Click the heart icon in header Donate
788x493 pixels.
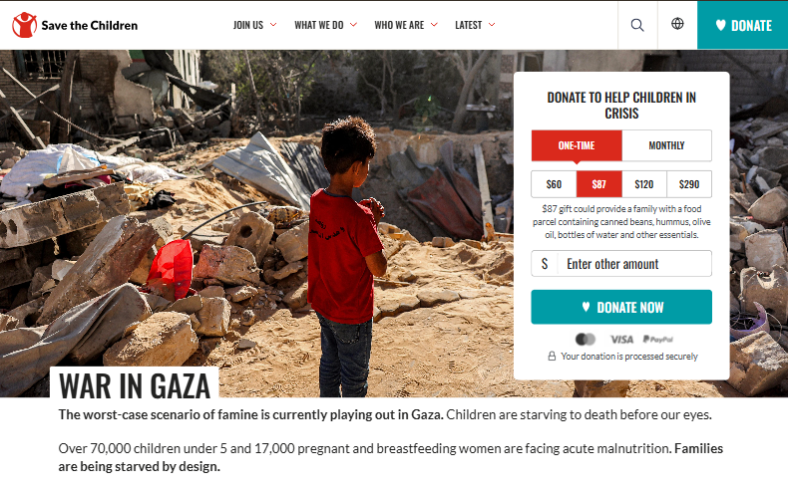point(720,25)
